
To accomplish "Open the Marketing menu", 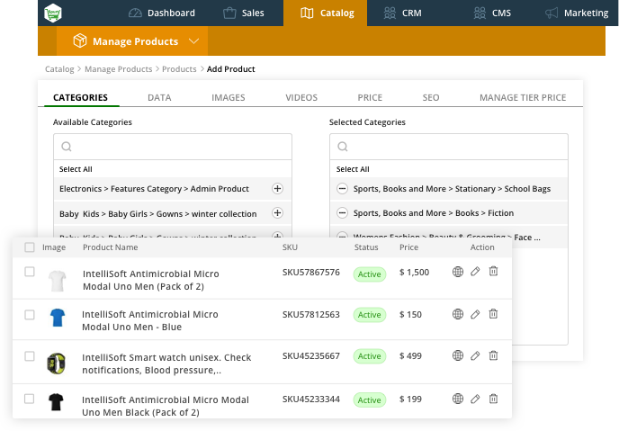I will [x=577, y=13].
